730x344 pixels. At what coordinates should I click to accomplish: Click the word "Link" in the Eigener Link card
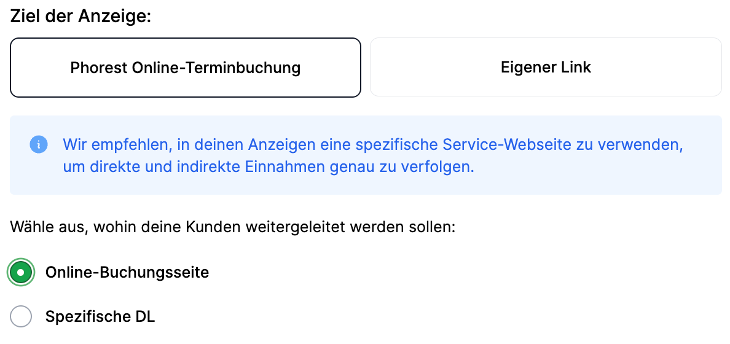pos(575,68)
